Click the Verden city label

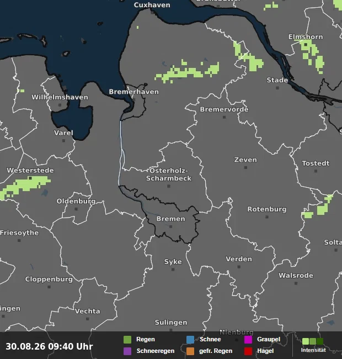[239, 259]
